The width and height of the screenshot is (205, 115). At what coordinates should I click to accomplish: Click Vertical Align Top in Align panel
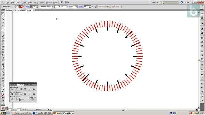point(25,89)
